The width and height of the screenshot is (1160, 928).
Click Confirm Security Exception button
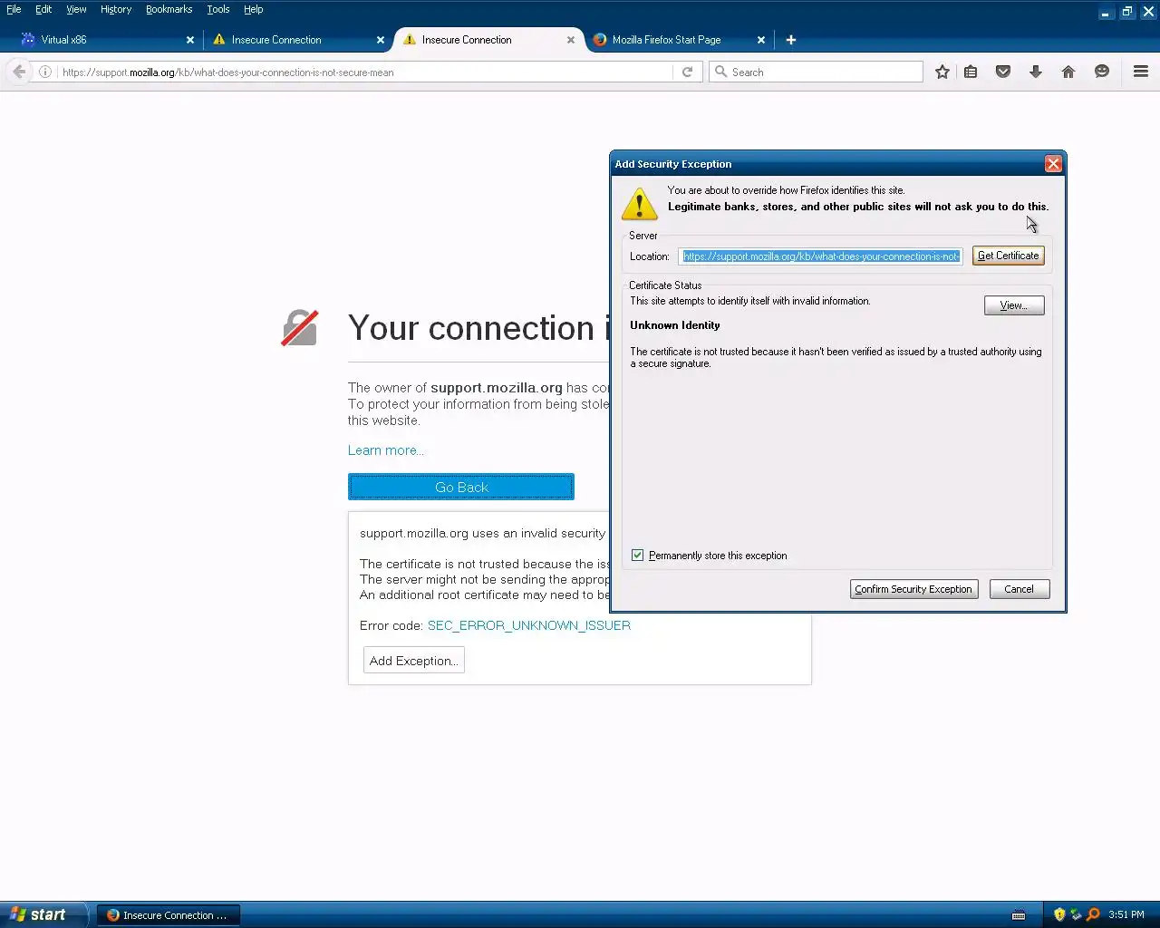pyautogui.click(x=913, y=589)
